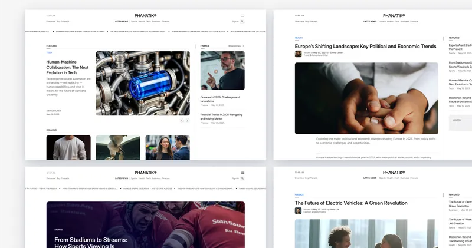Advance to next slide under machinery image
This screenshot has width=472, height=248.
[x=188, y=120]
